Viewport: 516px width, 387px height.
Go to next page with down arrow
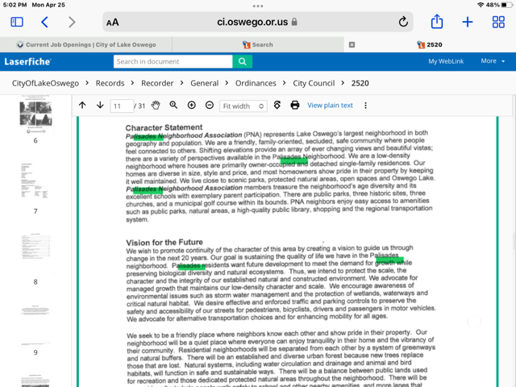pos(100,106)
